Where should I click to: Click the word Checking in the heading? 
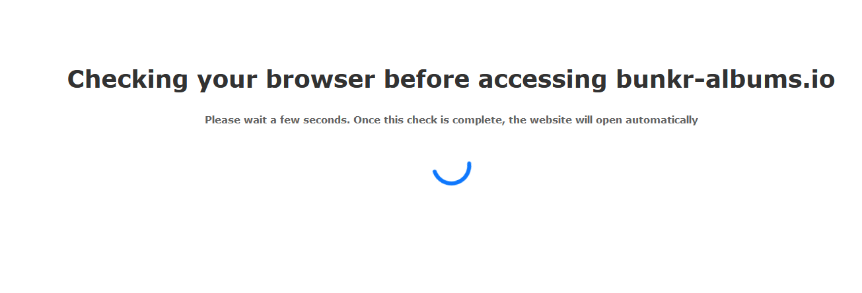click(128, 80)
